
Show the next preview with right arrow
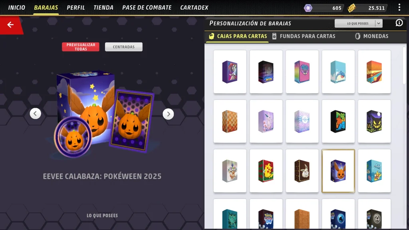[x=168, y=114]
